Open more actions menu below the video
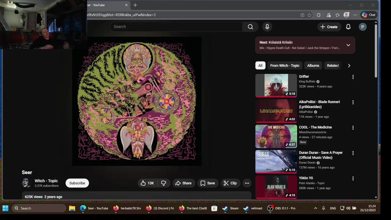The image size is (391, 220). 247,183
